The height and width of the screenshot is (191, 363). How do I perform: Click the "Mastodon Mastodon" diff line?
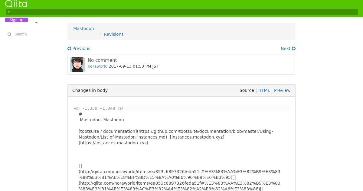(102, 120)
